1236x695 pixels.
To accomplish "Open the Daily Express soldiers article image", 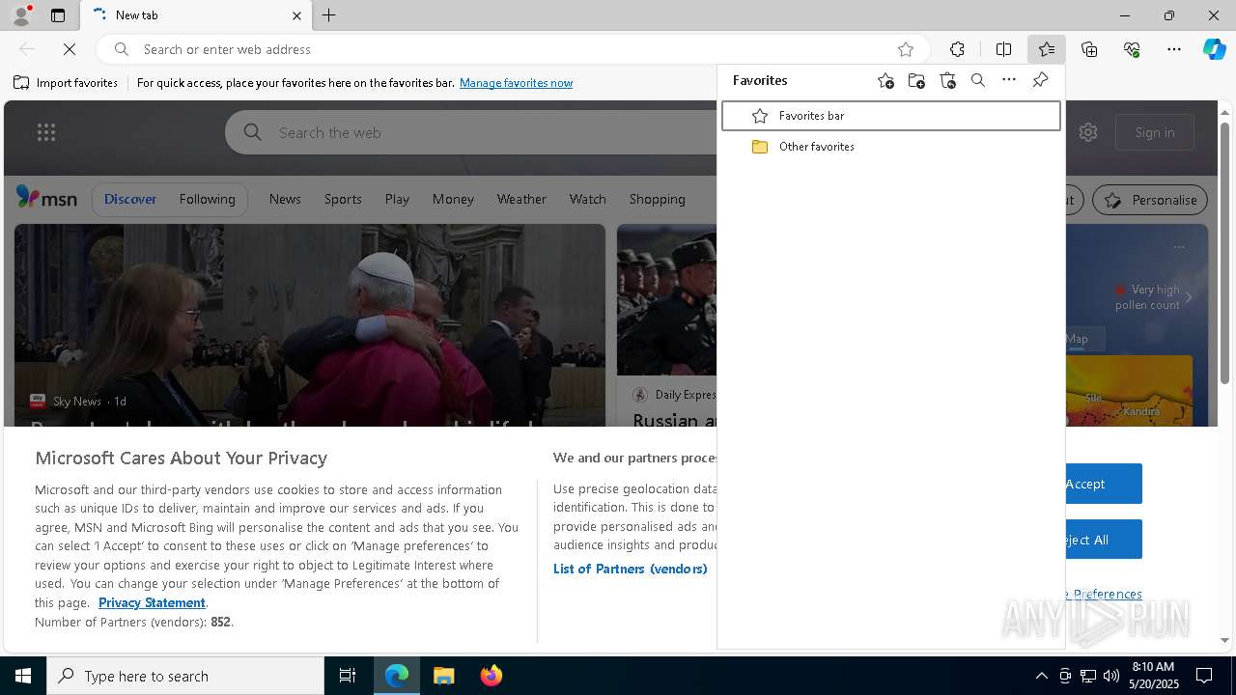I will click(x=666, y=299).
